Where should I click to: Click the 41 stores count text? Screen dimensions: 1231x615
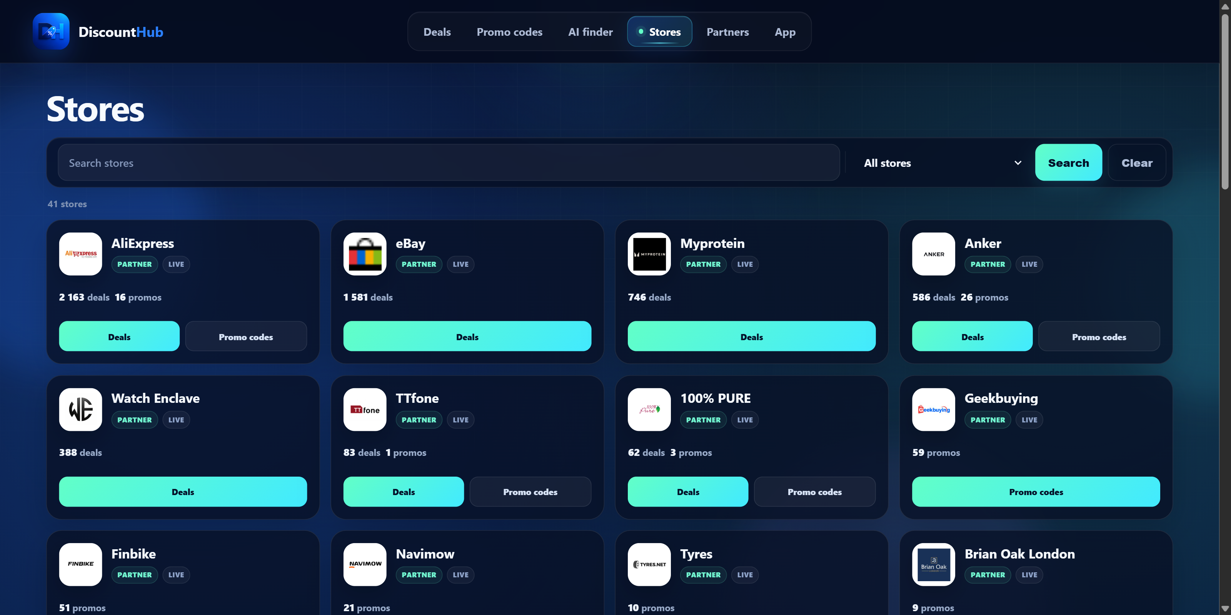coord(67,204)
